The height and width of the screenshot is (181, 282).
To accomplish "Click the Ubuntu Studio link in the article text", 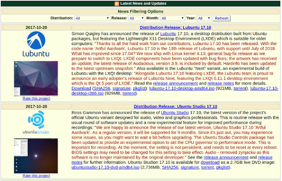I will [x=175, y=113].
